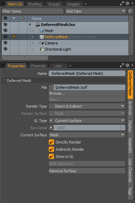Click the Browse... button
This screenshot has height=203, width=135.
[x=87, y=93]
